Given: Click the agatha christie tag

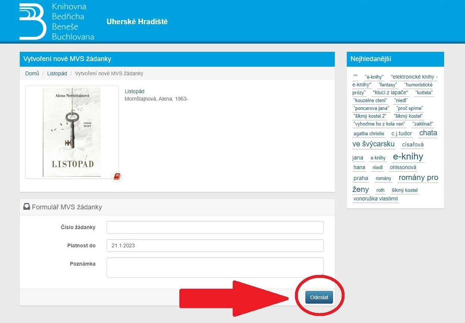Looking at the screenshot, I should [369, 133].
